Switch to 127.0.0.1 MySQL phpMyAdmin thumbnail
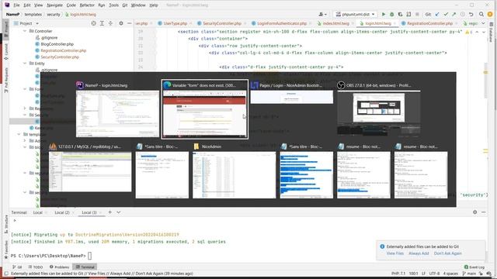 [x=90, y=168]
